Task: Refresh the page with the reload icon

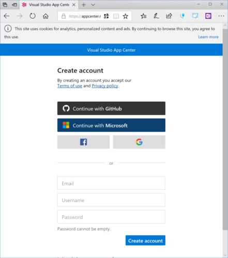Action: (x=33, y=16)
